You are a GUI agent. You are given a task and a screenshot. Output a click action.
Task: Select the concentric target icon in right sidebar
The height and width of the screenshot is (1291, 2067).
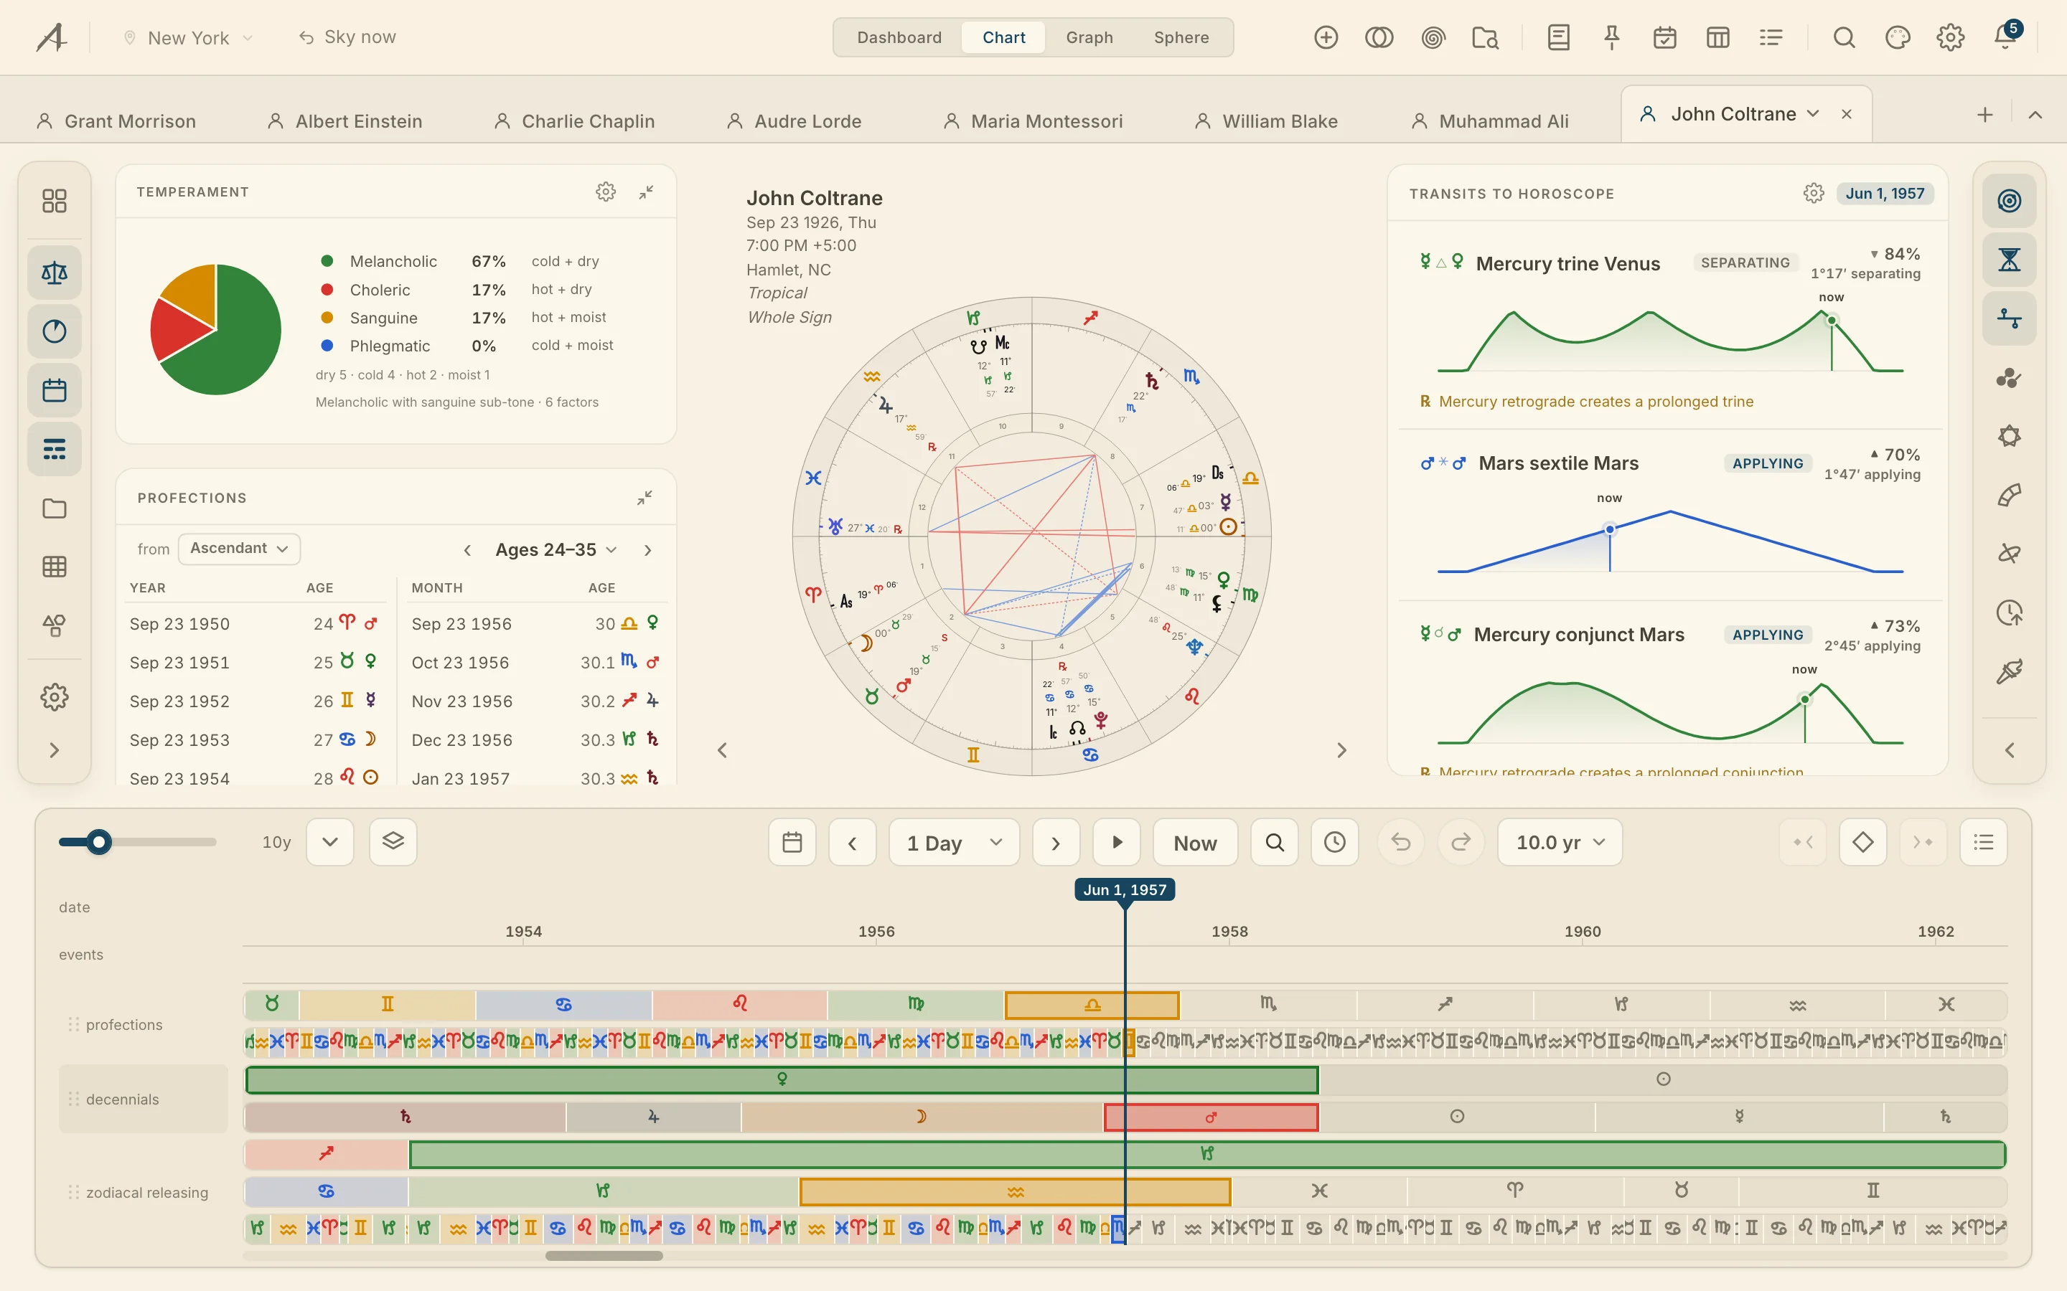2009,201
